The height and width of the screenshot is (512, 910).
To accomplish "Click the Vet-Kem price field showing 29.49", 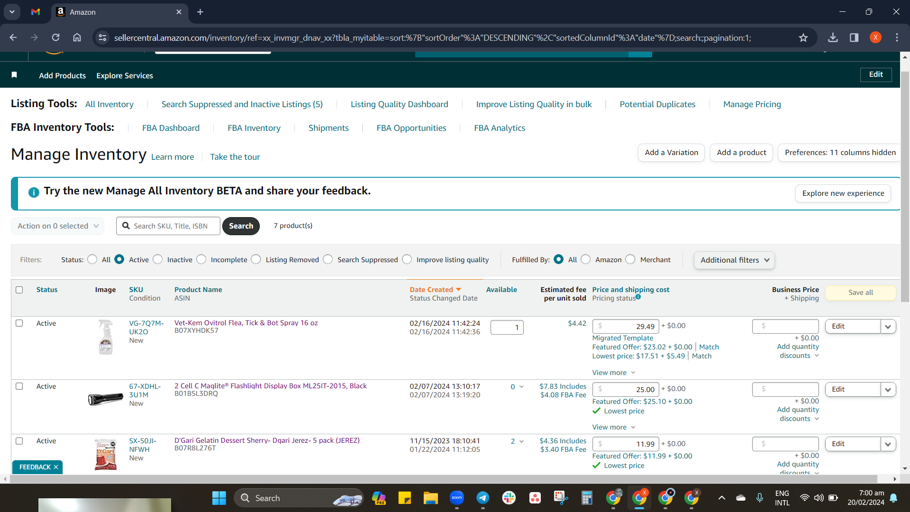I will coord(626,326).
